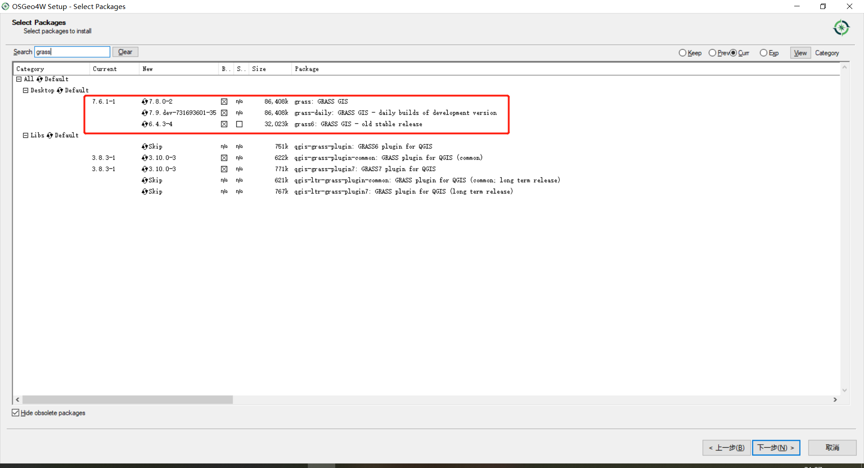Click the 771k size value
The image size is (864, 468).
(282, 169)
